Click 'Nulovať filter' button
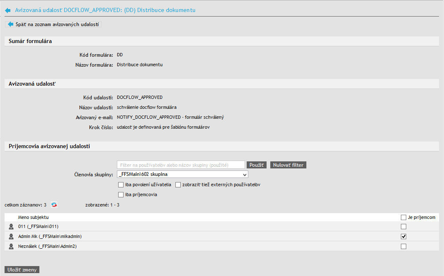 288,165
